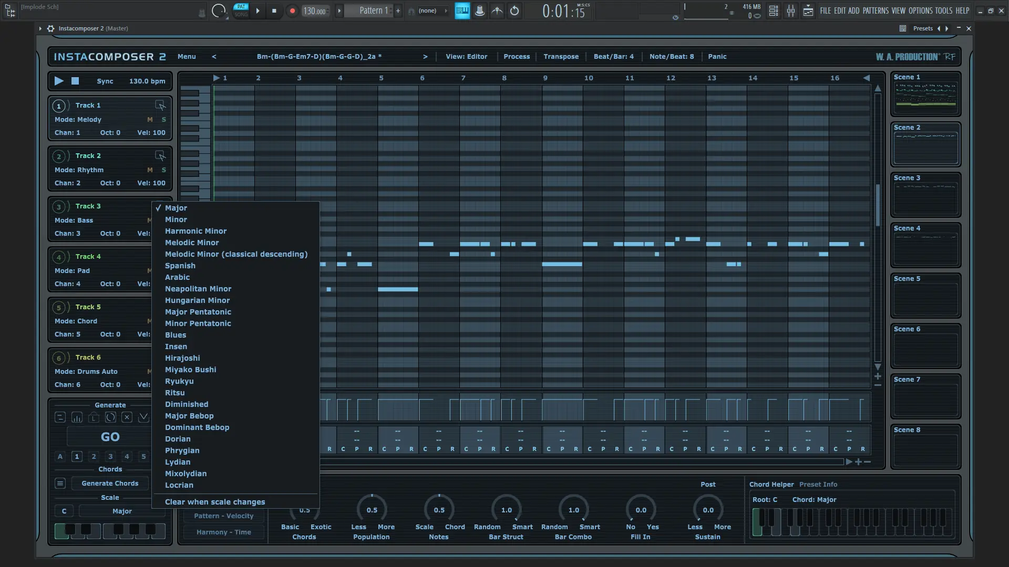The width and height of the screenshot is (1009, 567).
Task: Click next preset arrow beside preset name
Action: (425, 57)
